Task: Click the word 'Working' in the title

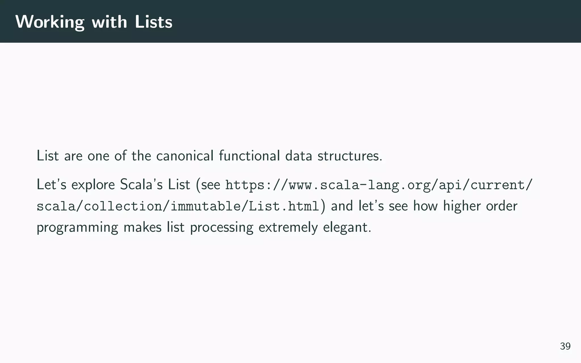Action: [x=50, y=22]
